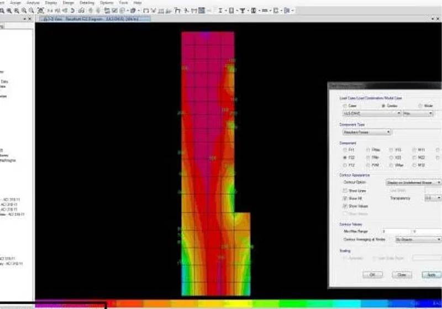Open the Design menu

pos(68,3)
